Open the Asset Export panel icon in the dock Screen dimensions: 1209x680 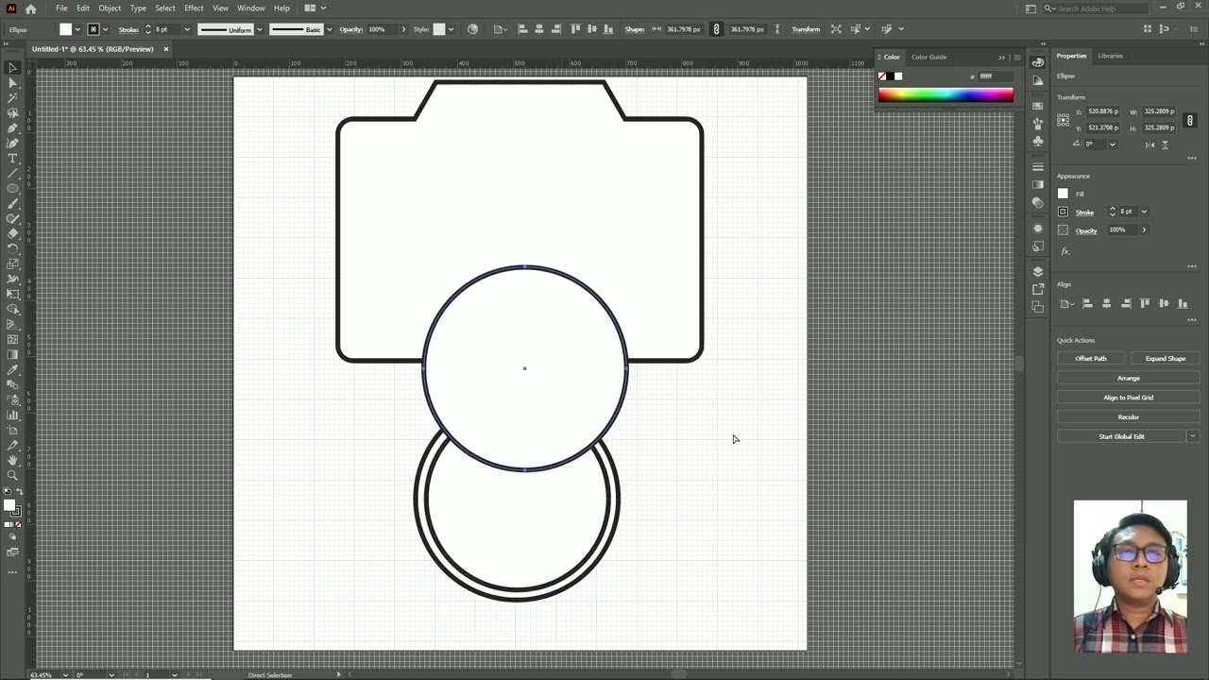pos(1038,289)
